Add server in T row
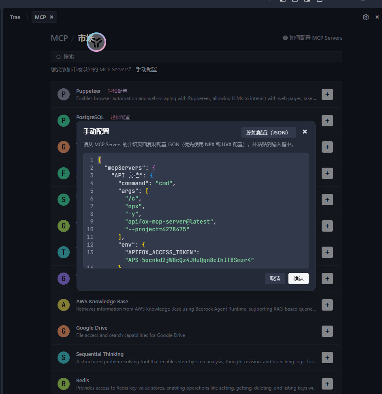 tap(327, 252)
